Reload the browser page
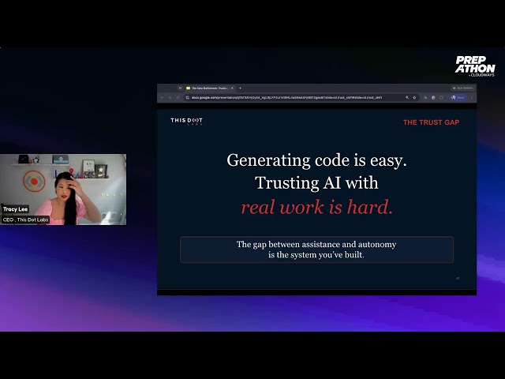 tap(178, 97)
